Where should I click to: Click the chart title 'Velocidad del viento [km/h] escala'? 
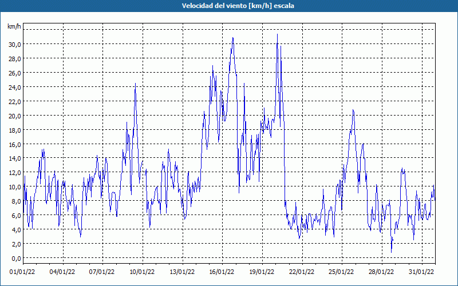click(238, 6)
